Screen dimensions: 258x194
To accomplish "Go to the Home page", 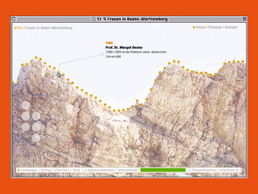I will 200,27.
